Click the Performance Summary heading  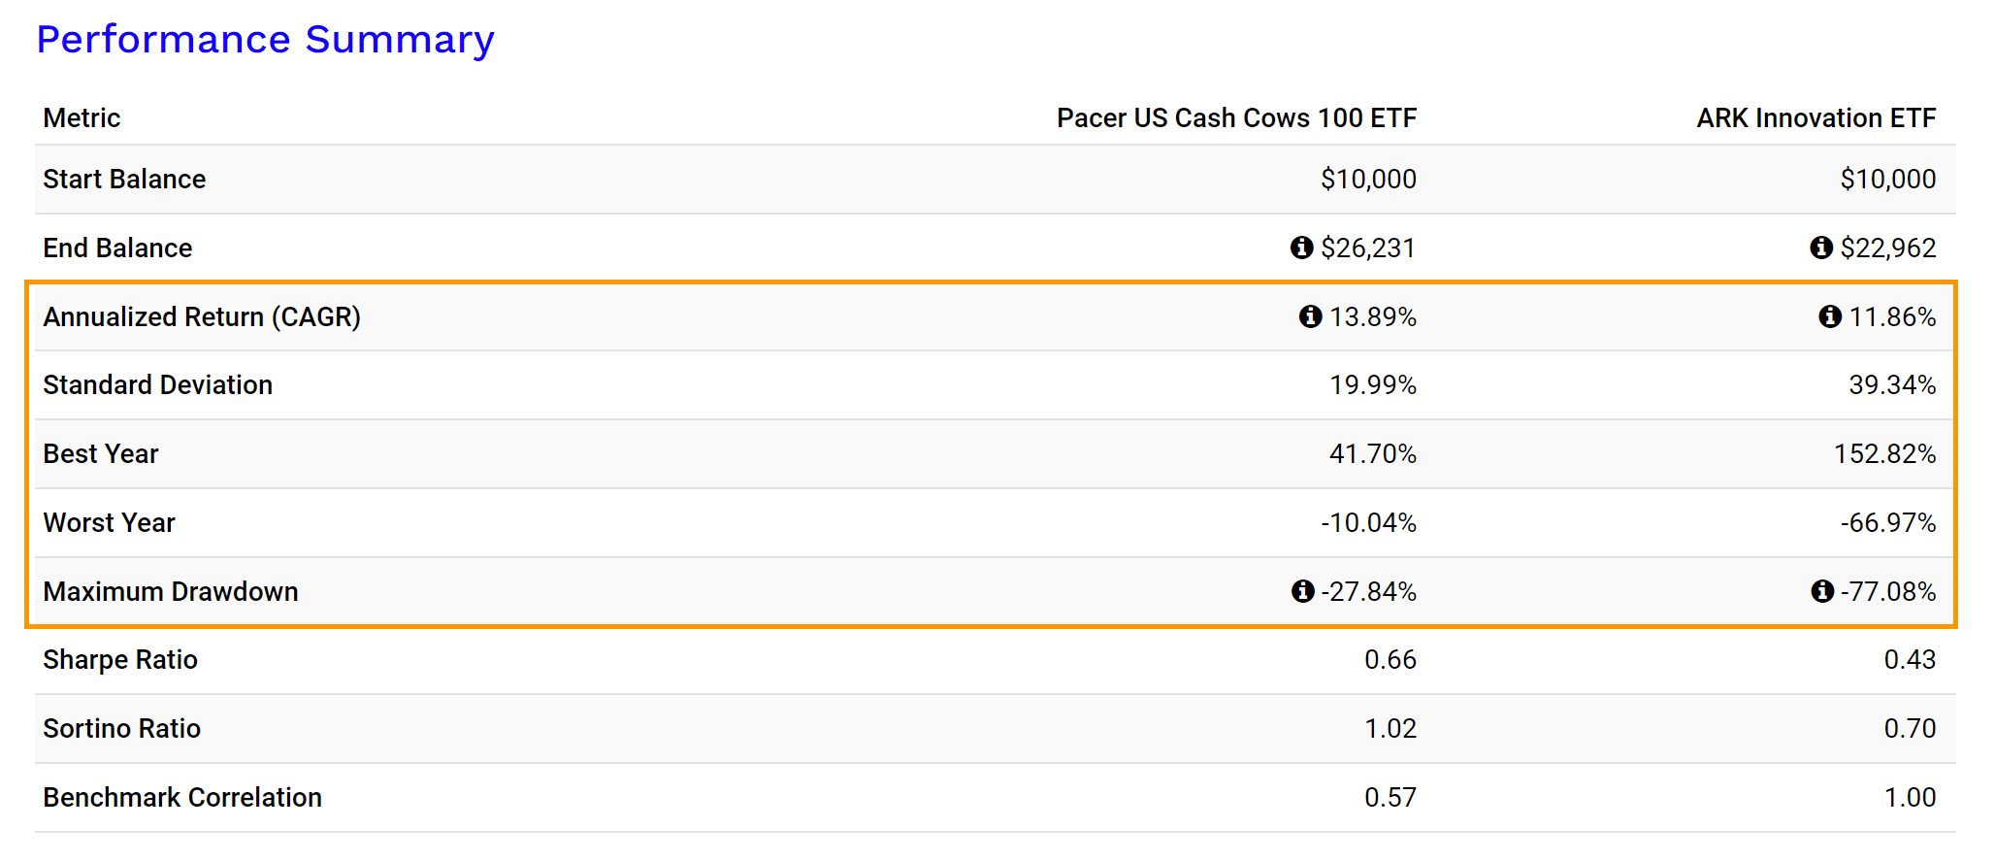tap(265, 40)
